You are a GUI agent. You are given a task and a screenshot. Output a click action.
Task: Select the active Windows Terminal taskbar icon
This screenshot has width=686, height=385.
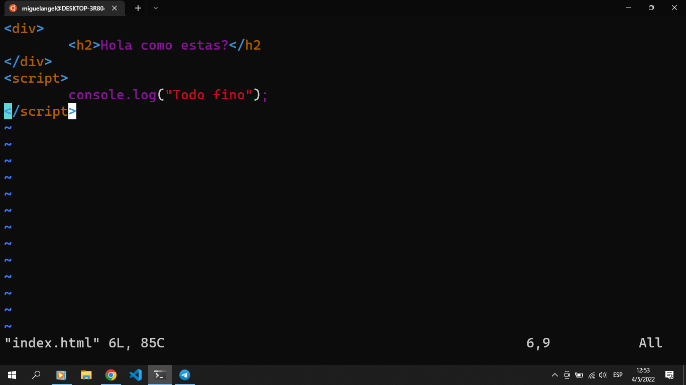tap(160, 374)
